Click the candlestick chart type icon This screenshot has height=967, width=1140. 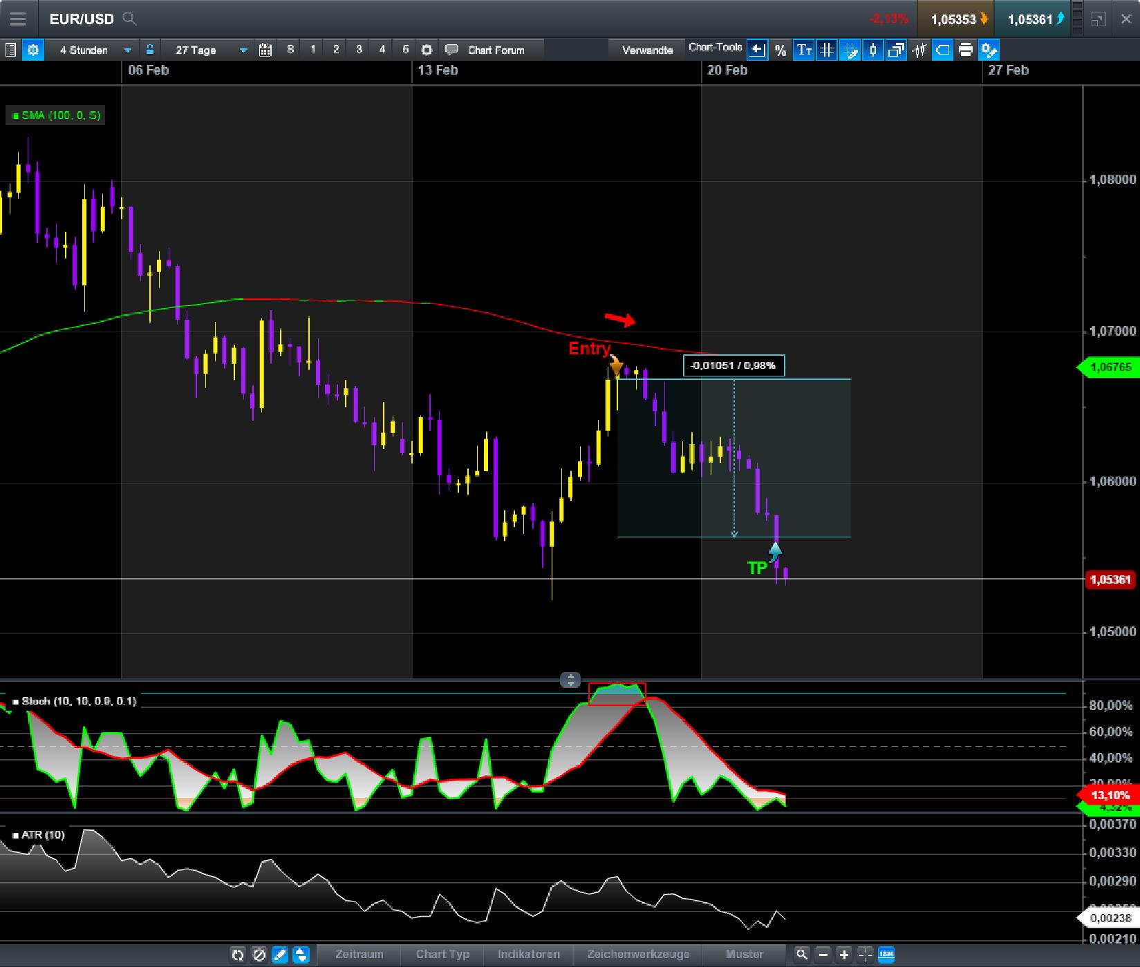coord(872,49)
